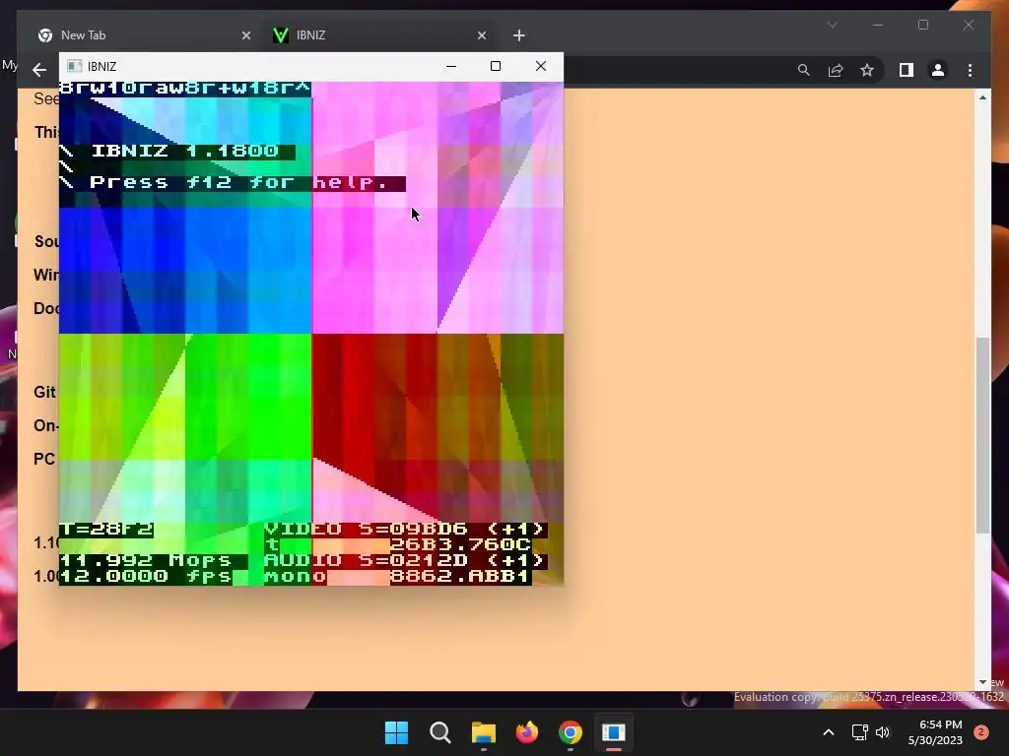Click Chrome's zoom magnifier icon

pyautogui.click(x=804, y=70)
